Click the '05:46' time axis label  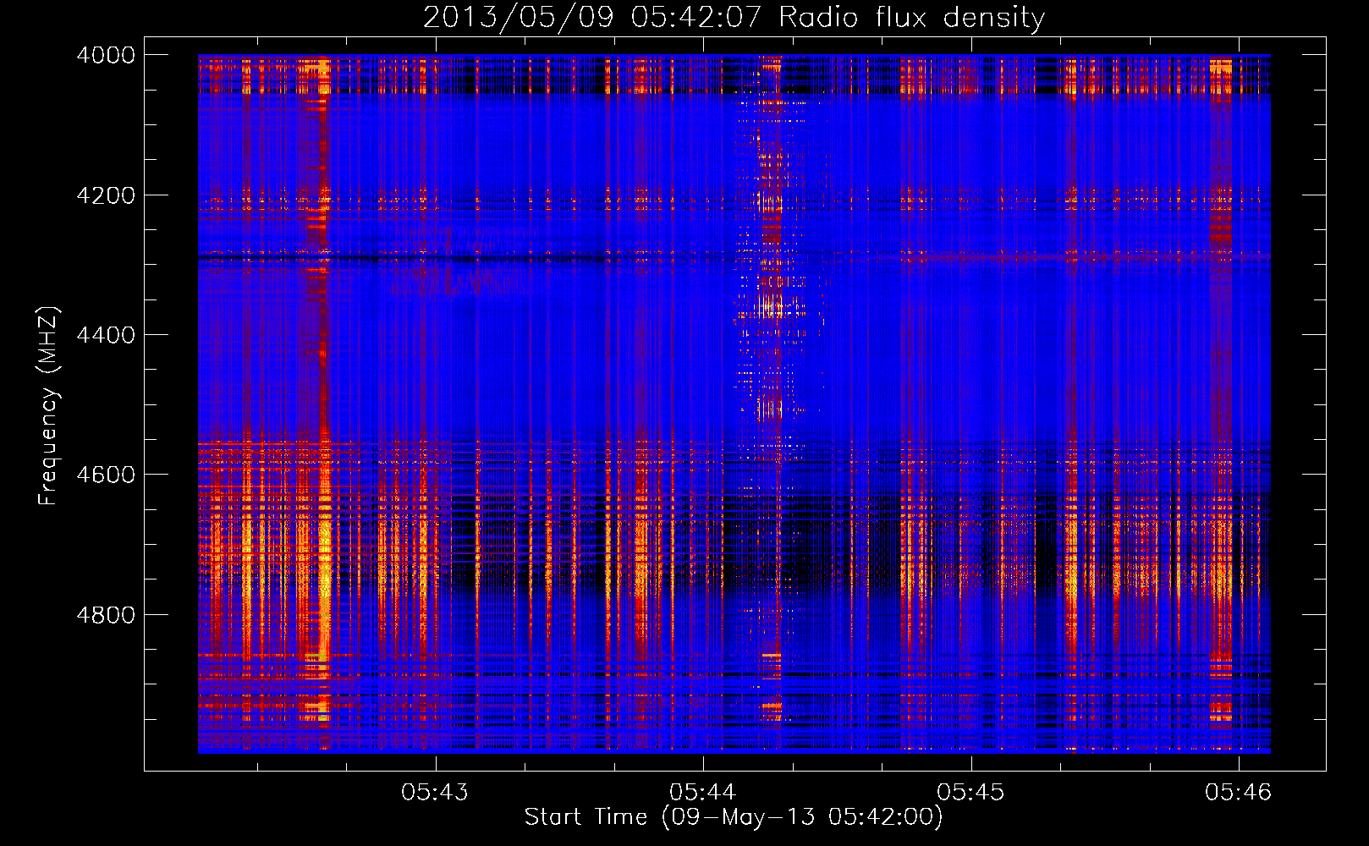pos(1239,792)
